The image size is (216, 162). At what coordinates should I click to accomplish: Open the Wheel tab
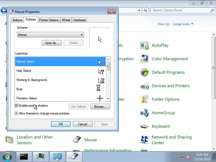pyautogui.click(x=66, y=20)
